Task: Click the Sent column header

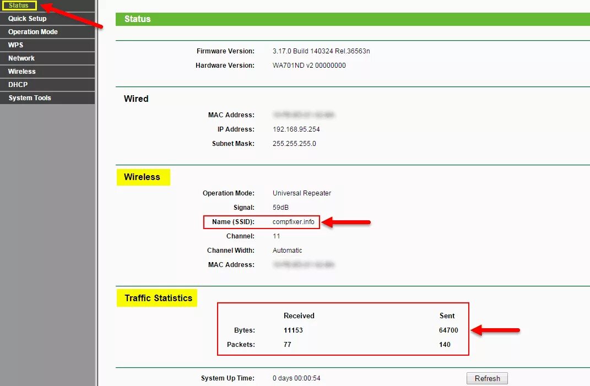Action: pos(447,316)
